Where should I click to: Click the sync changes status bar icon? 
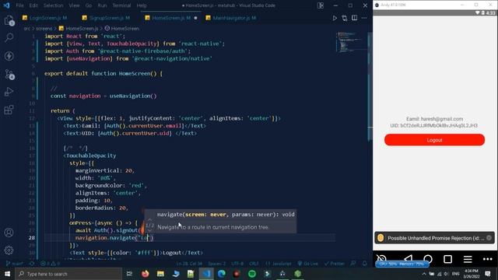[32, 264]
